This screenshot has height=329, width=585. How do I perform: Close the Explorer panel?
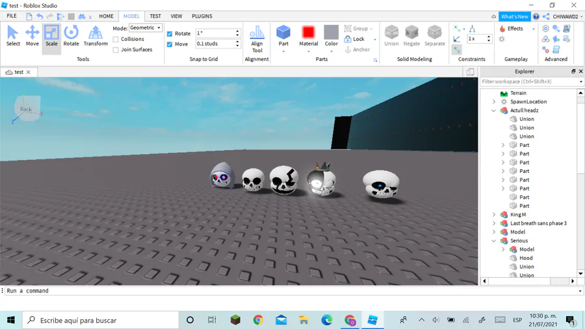(x=580, y=72)
